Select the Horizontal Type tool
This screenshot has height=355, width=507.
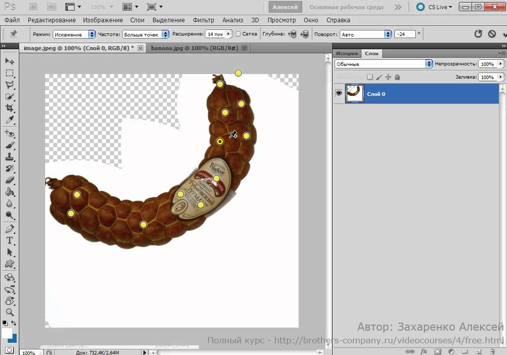click(10, 240)
